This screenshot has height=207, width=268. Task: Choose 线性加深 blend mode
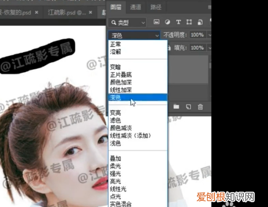(x=138, y=90)
